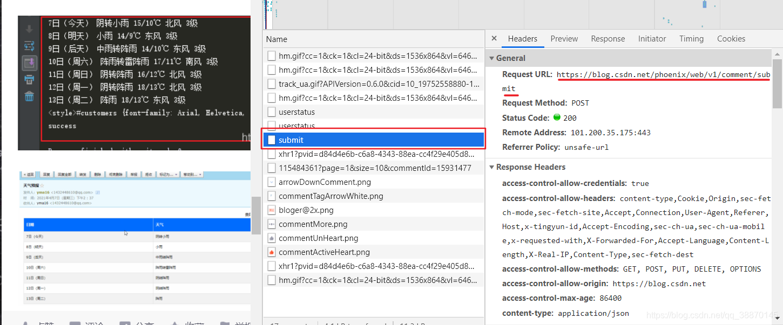The width and height of the screenshot is (783, 325).
Task: Open the Preview tab
Action: pos(564,39)
